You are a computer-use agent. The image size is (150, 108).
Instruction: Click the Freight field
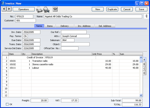(39, 100)
